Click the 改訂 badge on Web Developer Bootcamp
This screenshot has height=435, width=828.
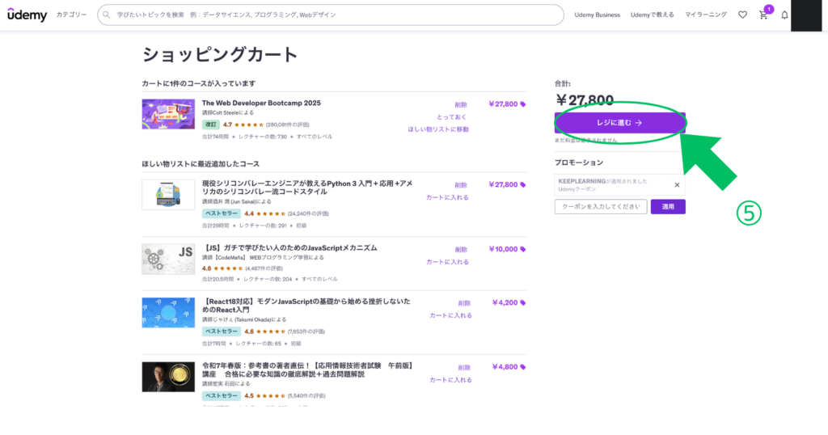pos(211,125)
